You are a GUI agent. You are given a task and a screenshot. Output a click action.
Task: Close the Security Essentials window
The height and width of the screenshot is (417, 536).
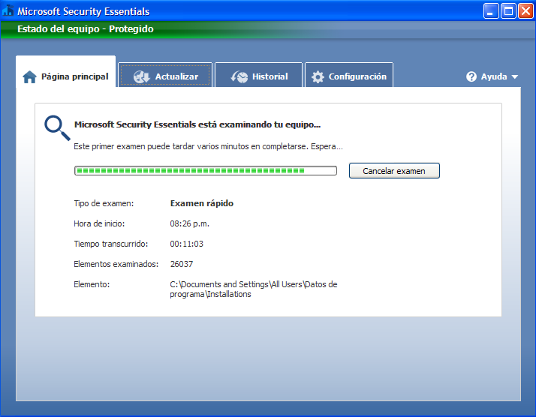click(525, 11)
